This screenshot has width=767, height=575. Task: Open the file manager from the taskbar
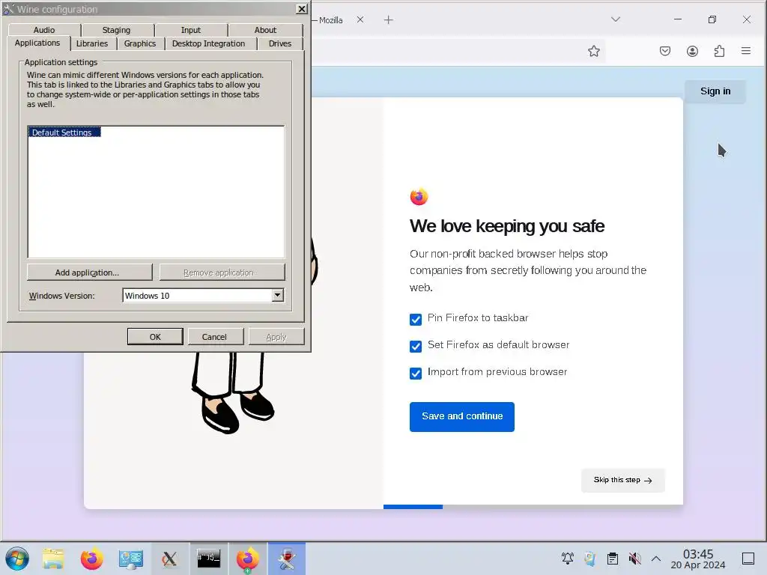(53, 559)
